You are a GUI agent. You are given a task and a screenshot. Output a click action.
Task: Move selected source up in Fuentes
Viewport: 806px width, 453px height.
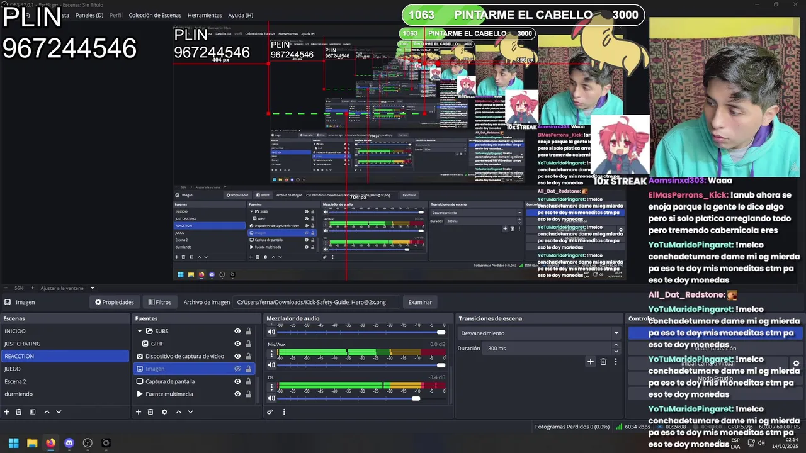click(178, 412)
